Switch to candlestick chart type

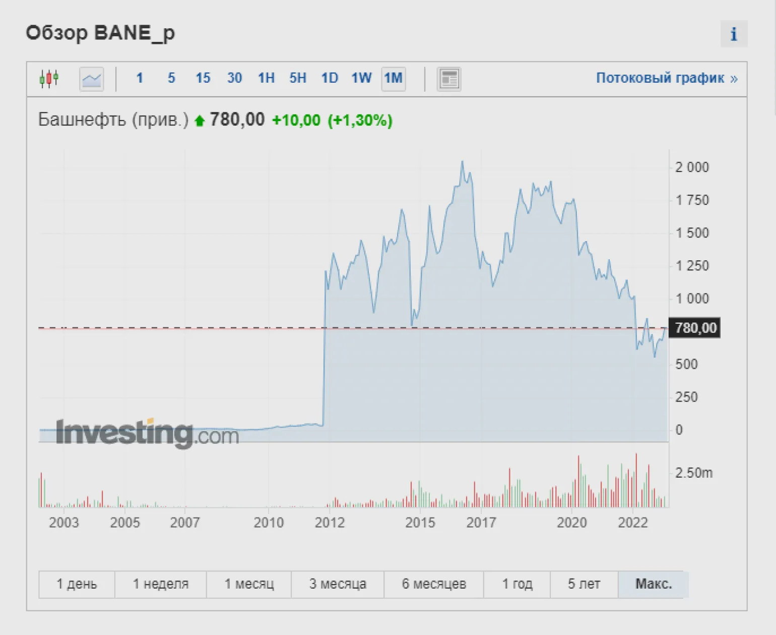coord(49,79)
